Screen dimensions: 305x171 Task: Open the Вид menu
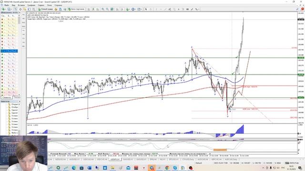point(13,5)
